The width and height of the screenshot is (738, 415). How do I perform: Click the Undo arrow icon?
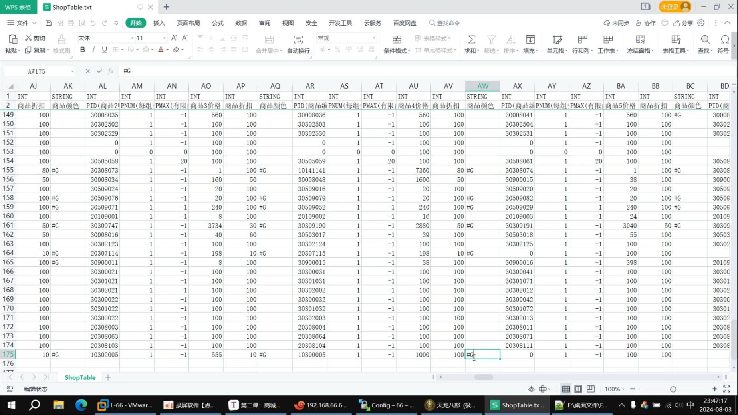coord(93,23)
